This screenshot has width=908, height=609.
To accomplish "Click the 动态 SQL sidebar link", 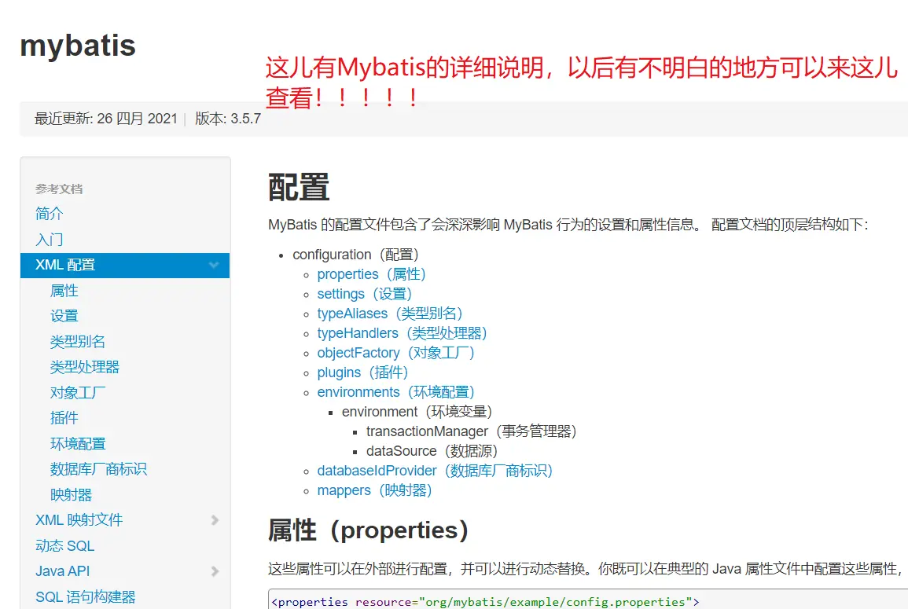I will point(64,545).
